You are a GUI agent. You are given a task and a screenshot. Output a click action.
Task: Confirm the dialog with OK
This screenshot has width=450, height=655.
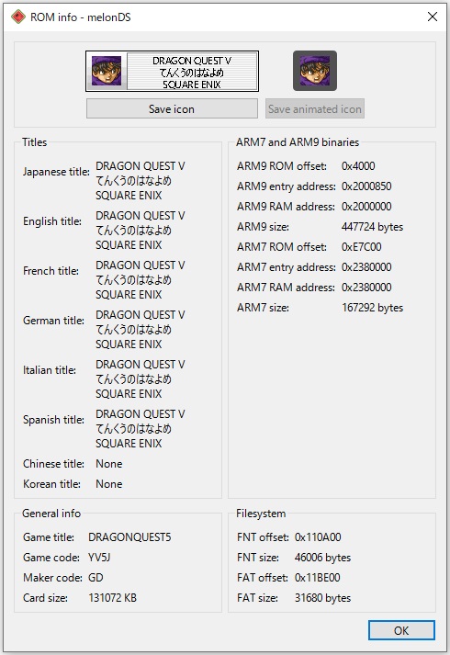pyautogui.click(x=401, y=630)
